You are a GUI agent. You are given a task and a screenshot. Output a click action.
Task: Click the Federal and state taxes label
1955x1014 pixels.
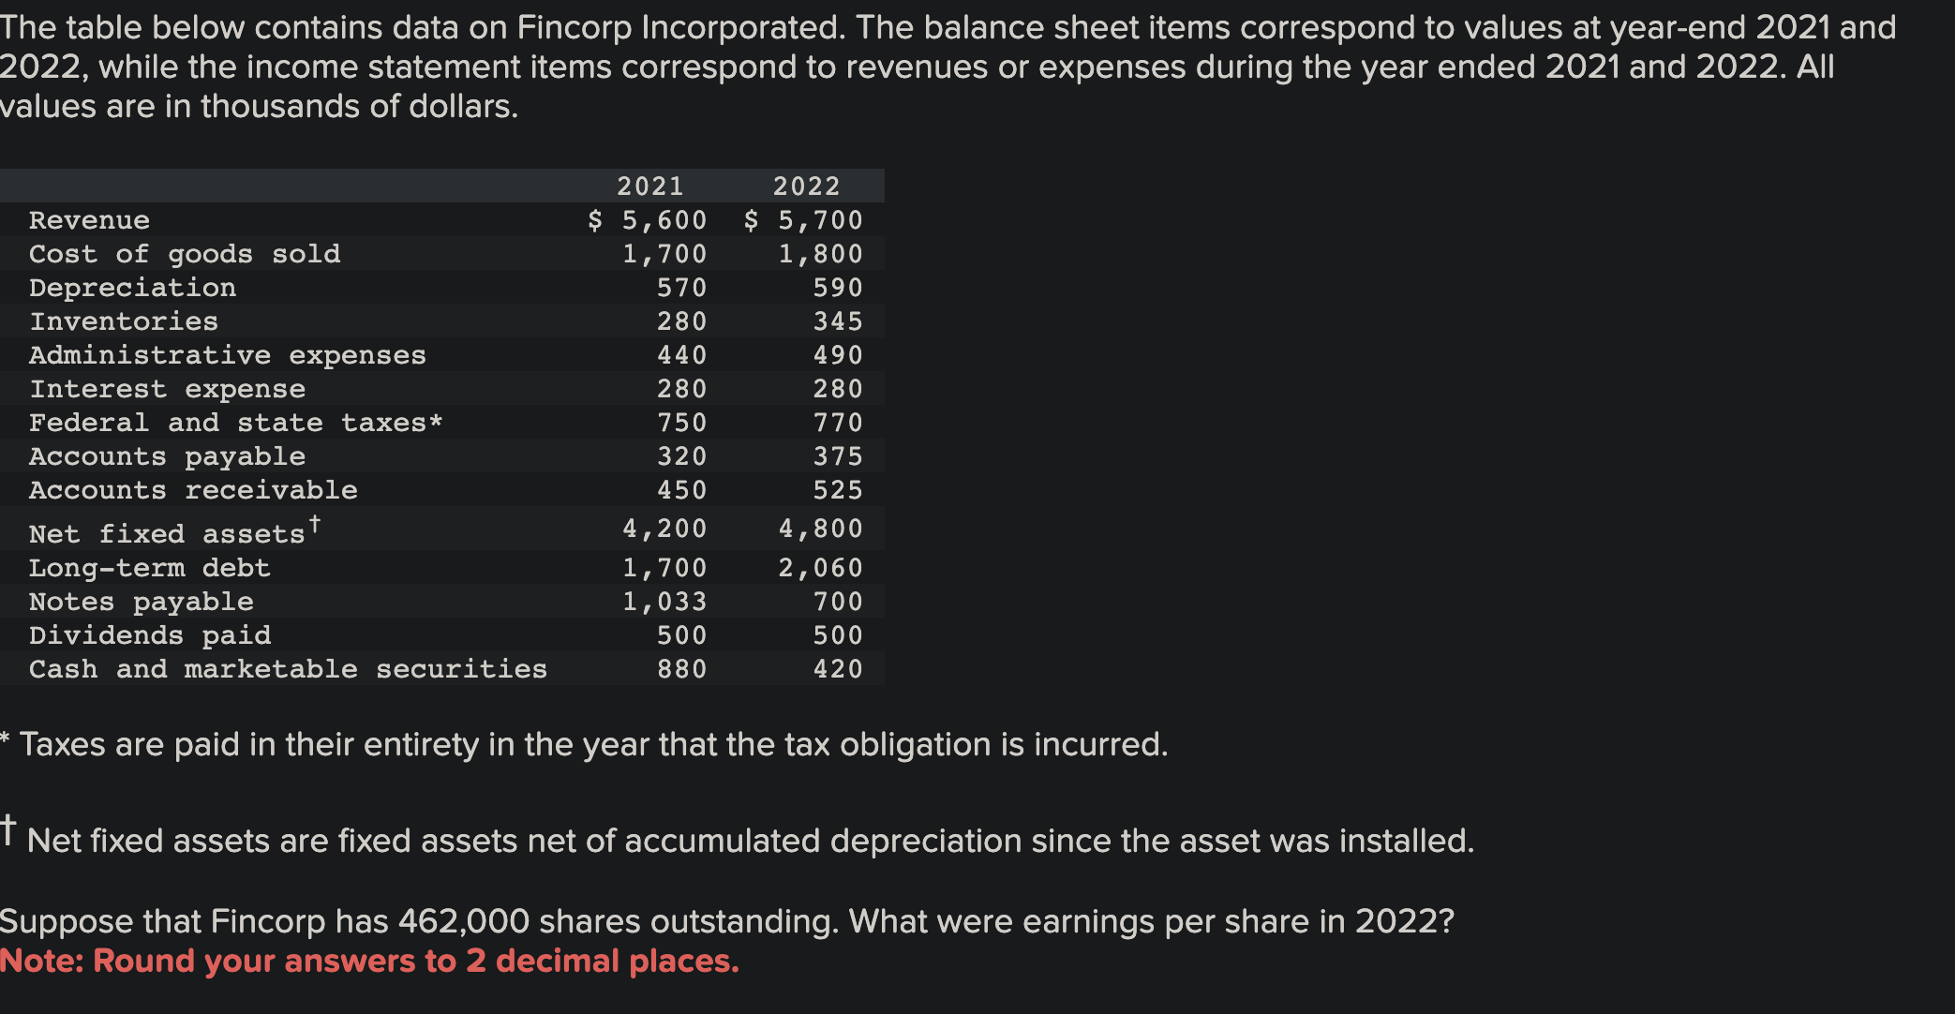235,423
